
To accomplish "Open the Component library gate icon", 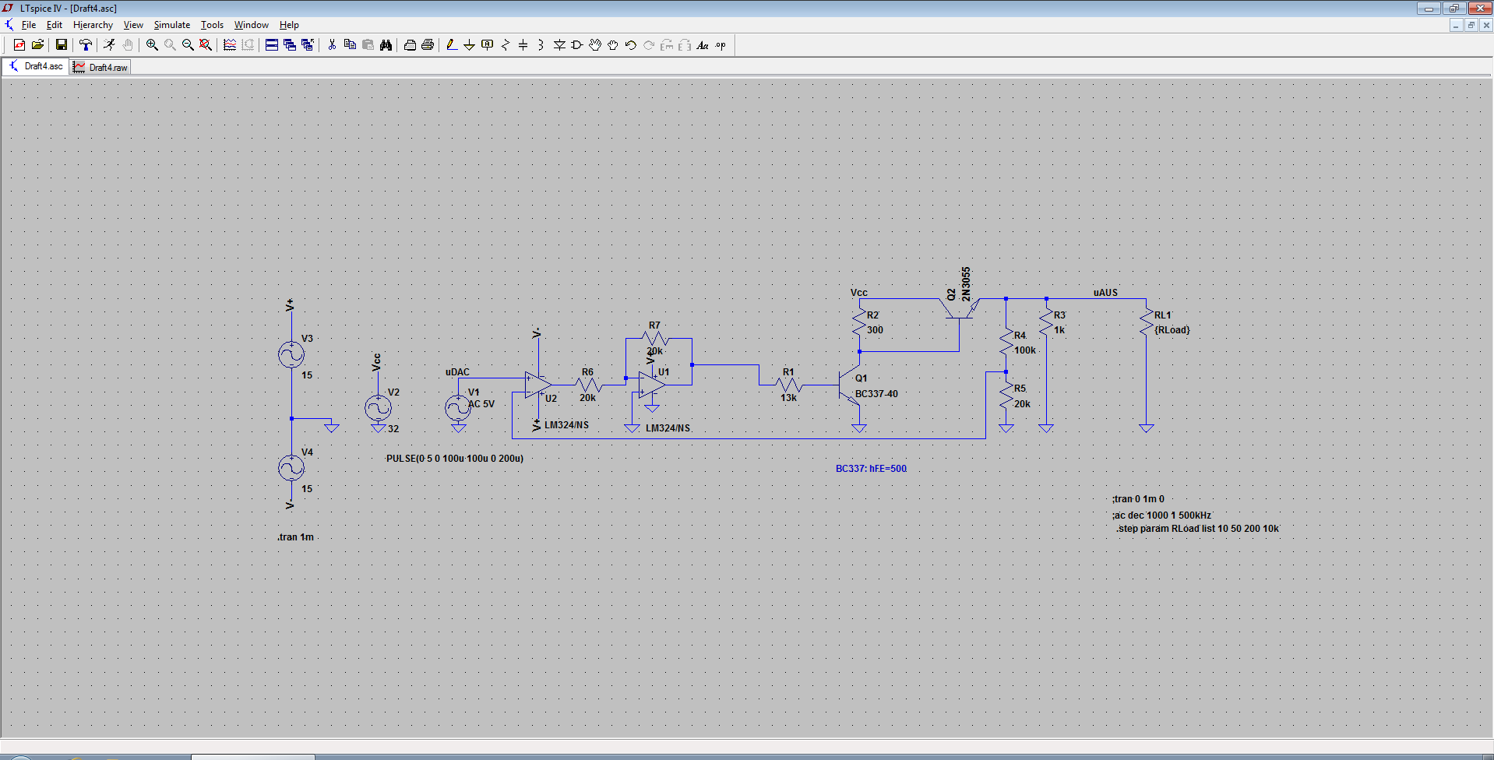I will point(577,45).
